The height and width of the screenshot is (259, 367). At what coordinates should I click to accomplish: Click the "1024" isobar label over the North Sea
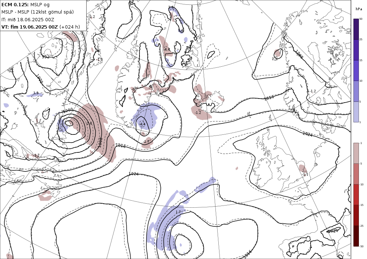tap(308, 134)
